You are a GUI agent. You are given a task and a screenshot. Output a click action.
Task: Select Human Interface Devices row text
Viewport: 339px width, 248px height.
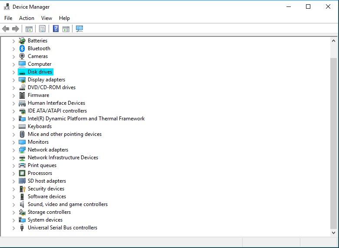pos(56,103)
